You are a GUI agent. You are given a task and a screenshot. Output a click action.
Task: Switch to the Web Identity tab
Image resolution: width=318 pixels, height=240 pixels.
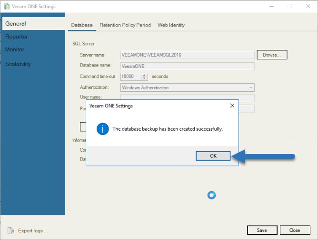coord(171,25)
